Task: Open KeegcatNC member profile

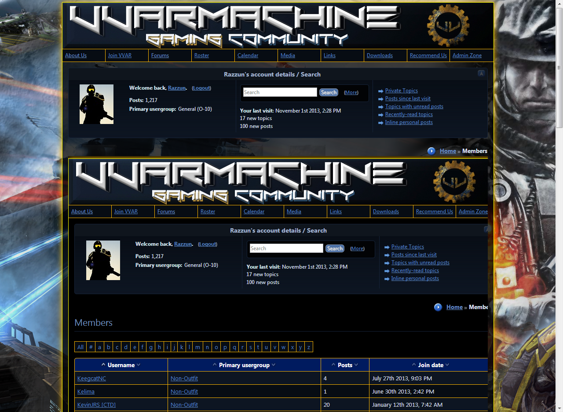Action: tap(91, 378)
